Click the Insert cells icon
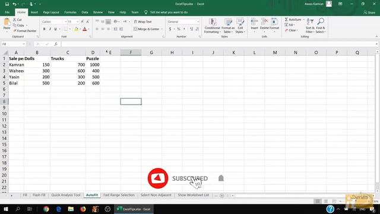This screenshot has height=214, width=380. pyautogui.click(x=254, y=23)
